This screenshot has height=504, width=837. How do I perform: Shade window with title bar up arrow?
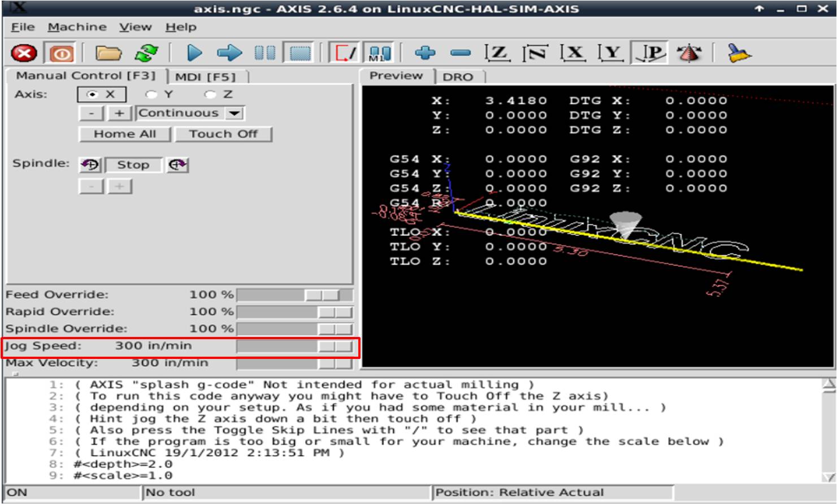pyautogui.click(x=759, y=8)
